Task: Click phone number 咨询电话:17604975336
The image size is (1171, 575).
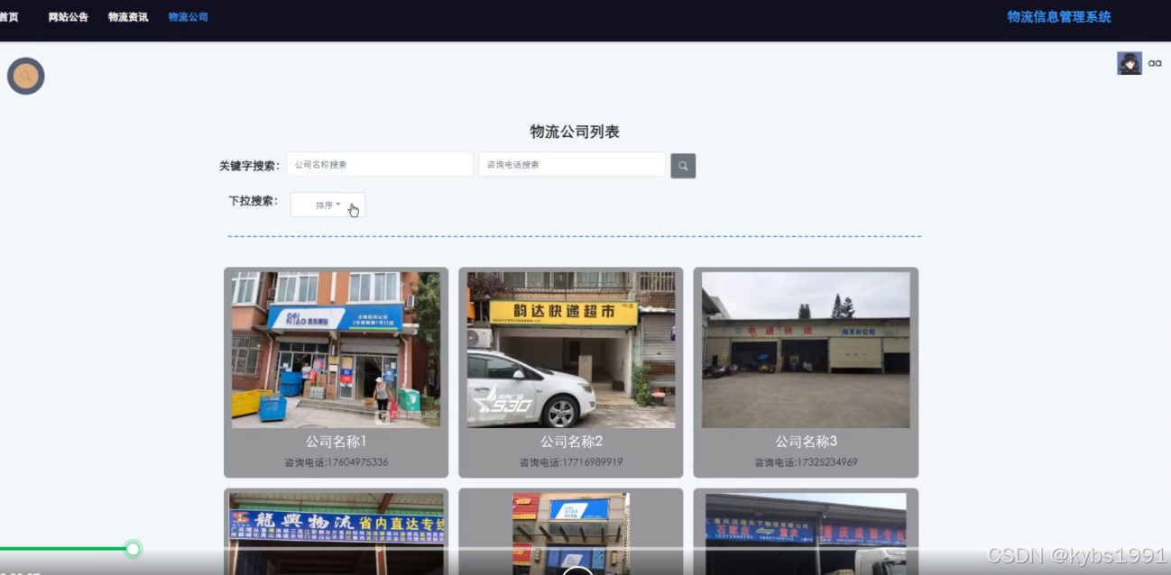Action: 336,462
